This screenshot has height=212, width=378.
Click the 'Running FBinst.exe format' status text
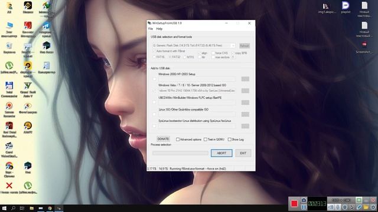coord(198,169)
